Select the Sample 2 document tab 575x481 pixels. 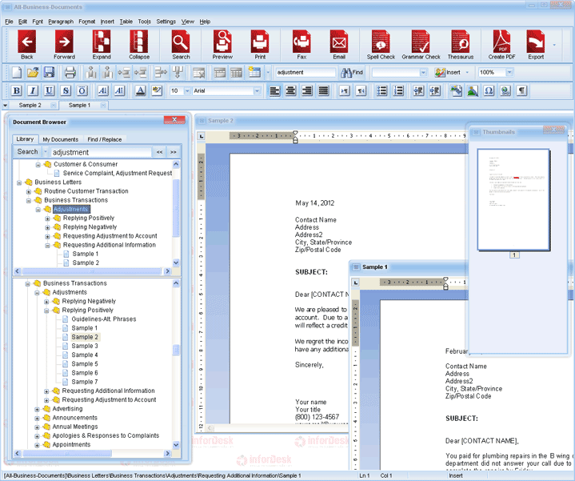click(x=30, y=106)
